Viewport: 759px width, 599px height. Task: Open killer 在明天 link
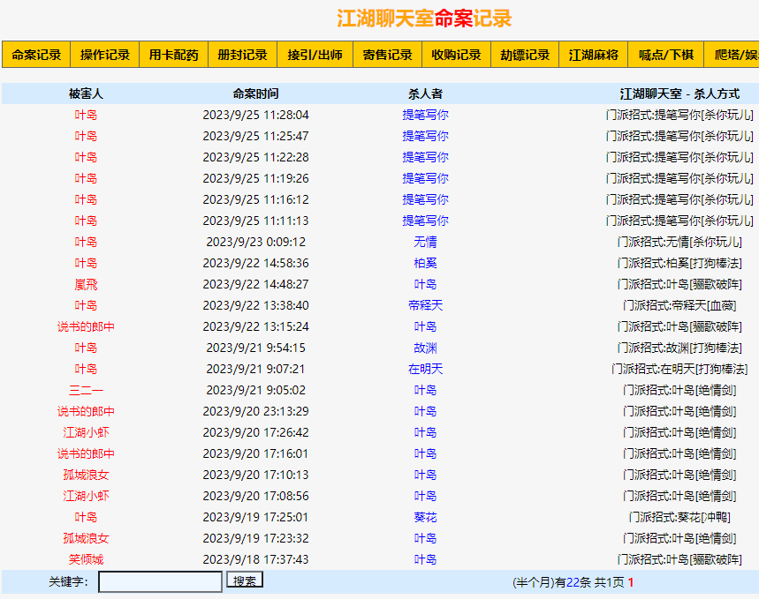tap(426, 369)
